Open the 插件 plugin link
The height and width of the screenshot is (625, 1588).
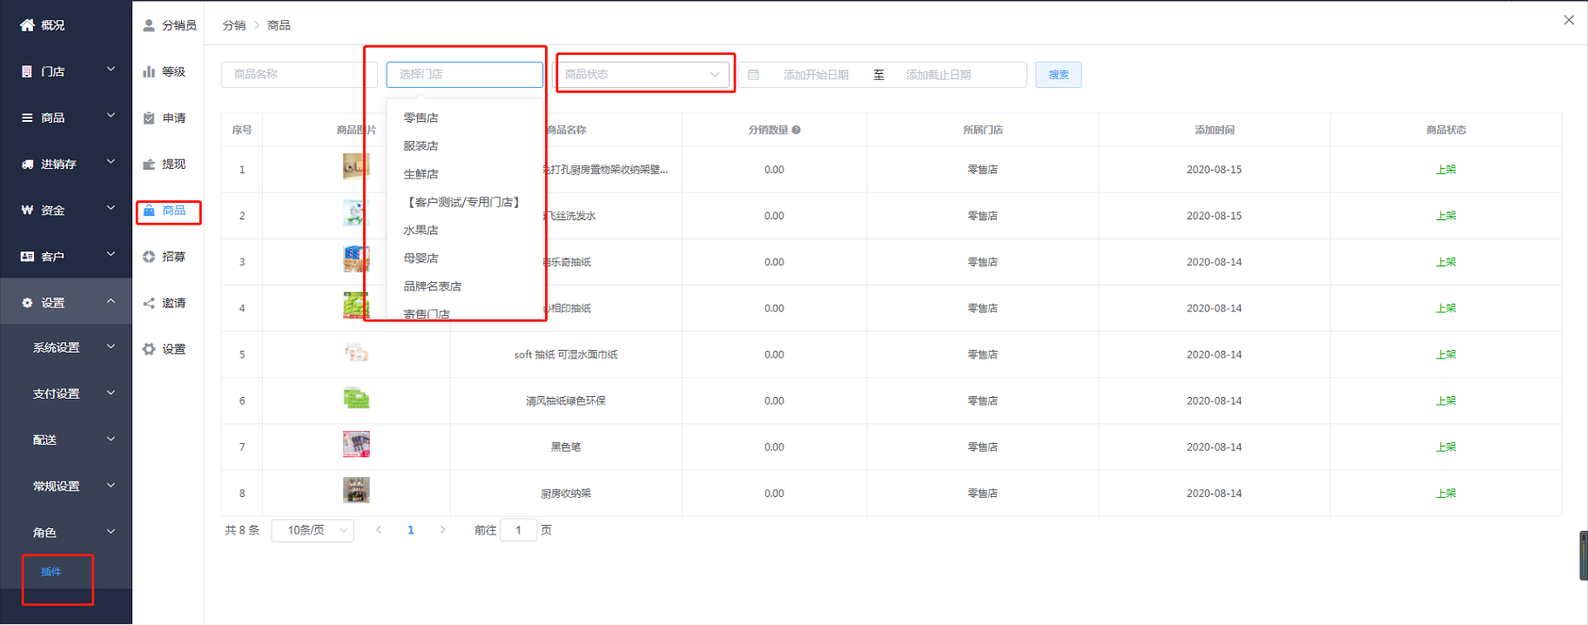click(x=51, y=572)
